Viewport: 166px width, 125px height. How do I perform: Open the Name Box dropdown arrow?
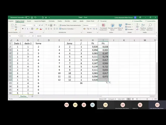18,36
